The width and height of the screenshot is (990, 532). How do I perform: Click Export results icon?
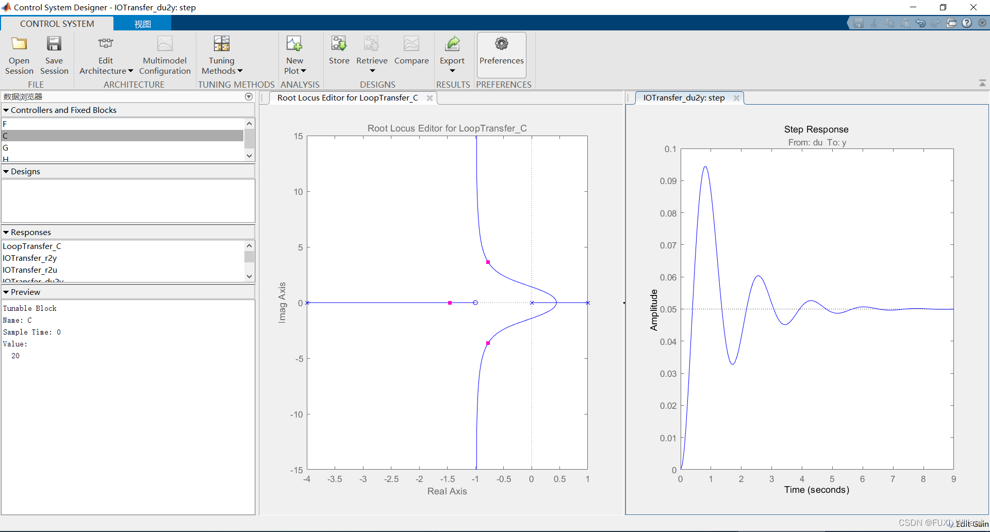(452, 44)
